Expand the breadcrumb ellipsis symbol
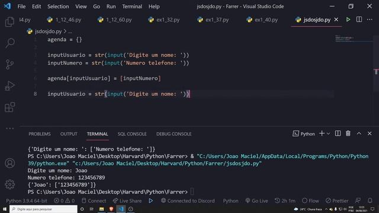 (x=70, y=31)
